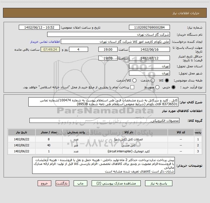Click the کد کالا column header
210x203 pixels.
181,132
